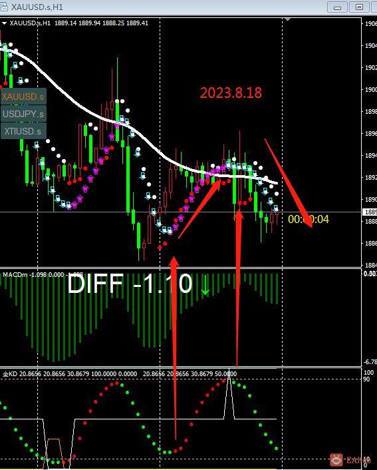Select the XAUUSD.s symbol button

coord(23,97)
